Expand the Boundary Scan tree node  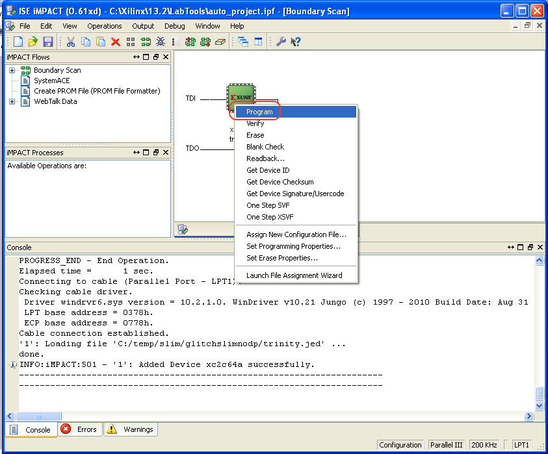coord(12,70)
